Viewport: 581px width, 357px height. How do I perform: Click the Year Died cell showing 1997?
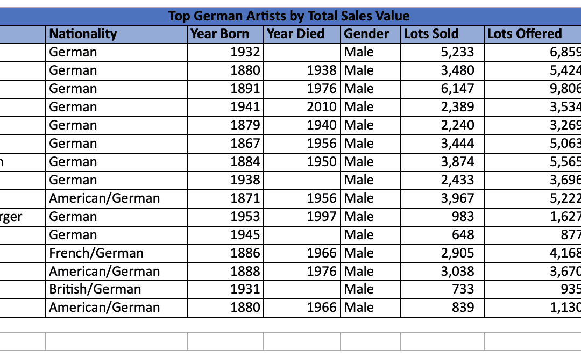302,217
